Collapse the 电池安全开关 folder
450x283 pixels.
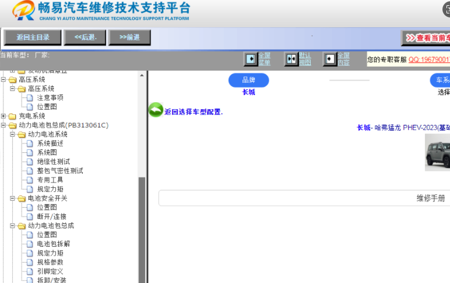pyautogui.click(x=13, y=198)
